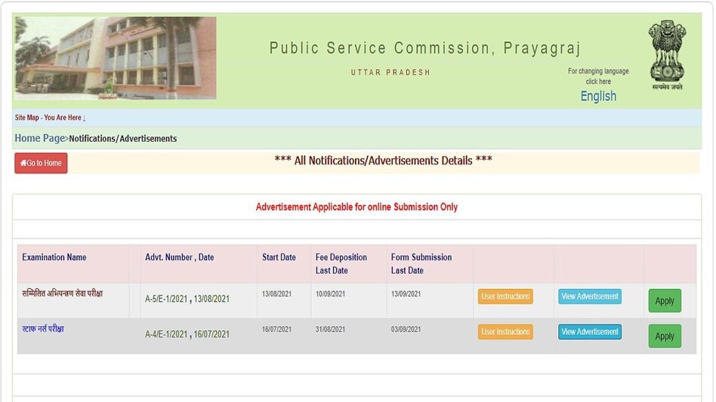Apply for advert A-4/E-1/2021
The width and height of the screenshot is (716, 402).
665,336
